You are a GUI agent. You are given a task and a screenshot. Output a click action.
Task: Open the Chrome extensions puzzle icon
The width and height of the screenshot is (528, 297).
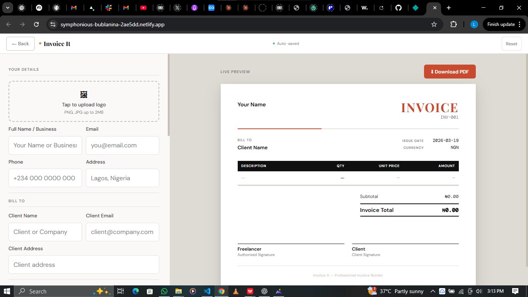[x=453, y=24]
